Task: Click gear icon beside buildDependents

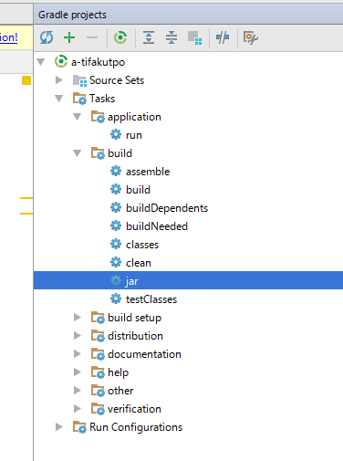Action: [116, 207]
